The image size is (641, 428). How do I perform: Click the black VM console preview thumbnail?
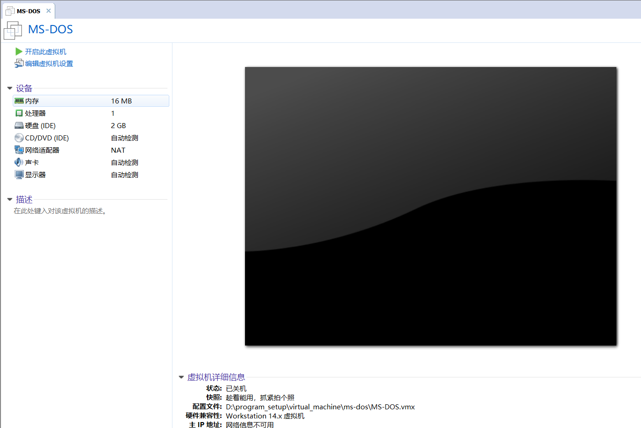(x=430, y=206)
